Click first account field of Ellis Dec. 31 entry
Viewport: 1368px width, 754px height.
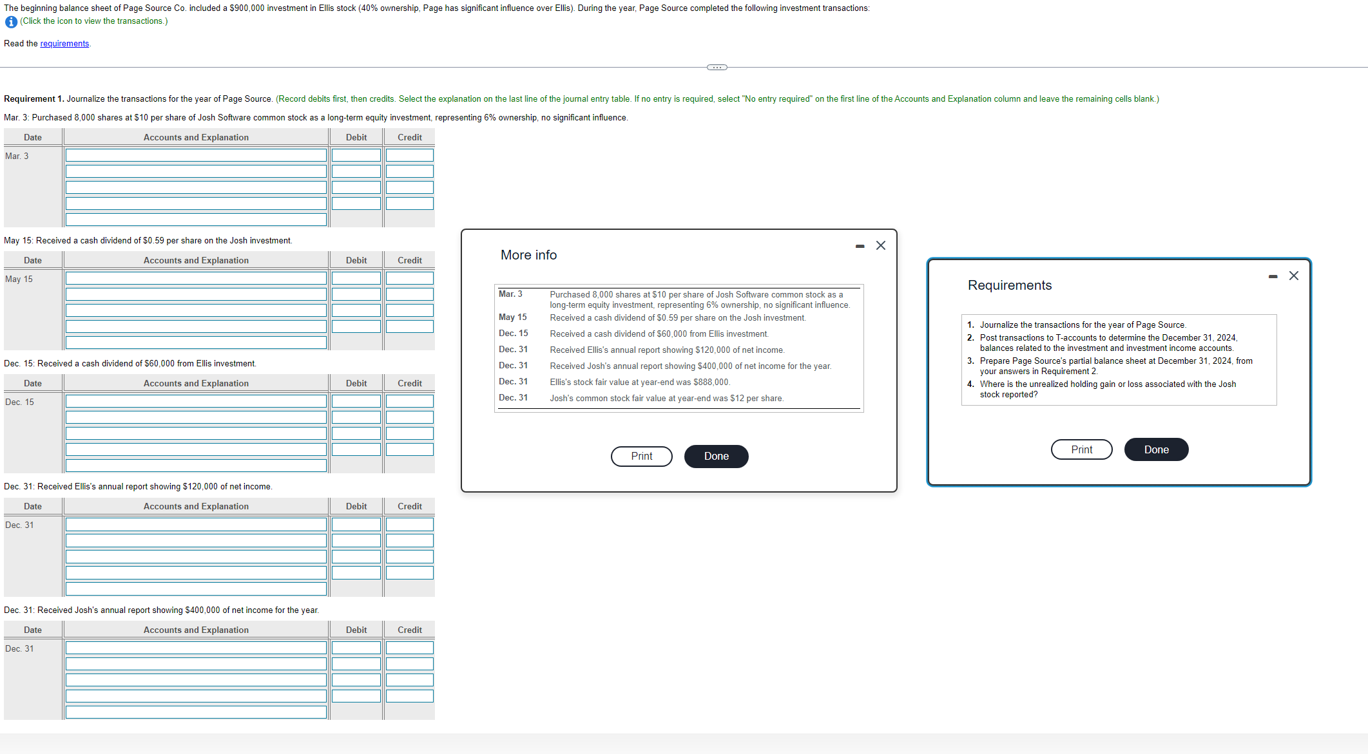coord(196,524)
